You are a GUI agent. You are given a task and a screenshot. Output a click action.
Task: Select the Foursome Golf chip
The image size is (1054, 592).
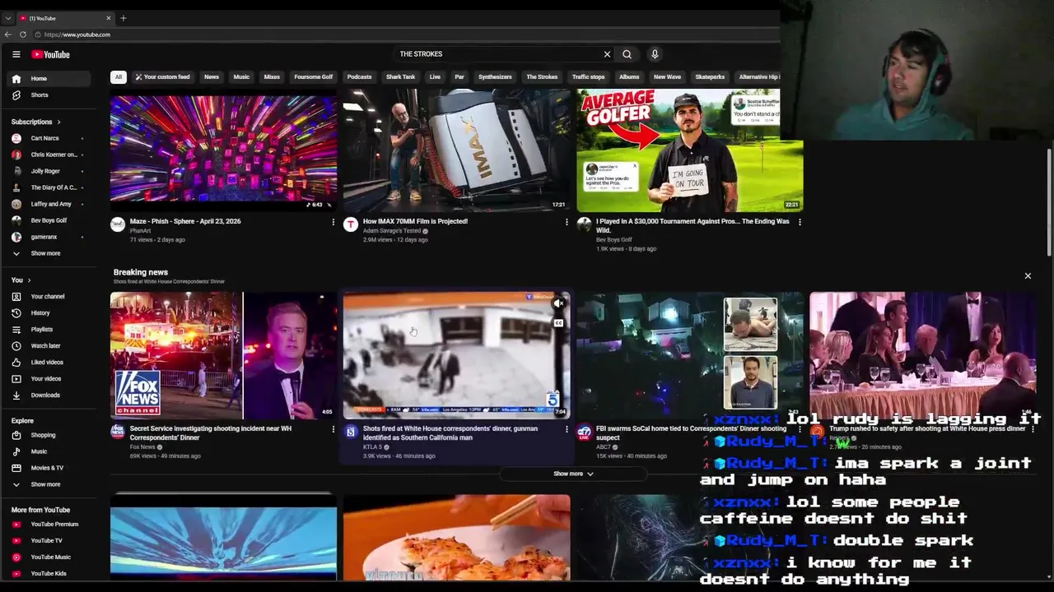point(314,77)
